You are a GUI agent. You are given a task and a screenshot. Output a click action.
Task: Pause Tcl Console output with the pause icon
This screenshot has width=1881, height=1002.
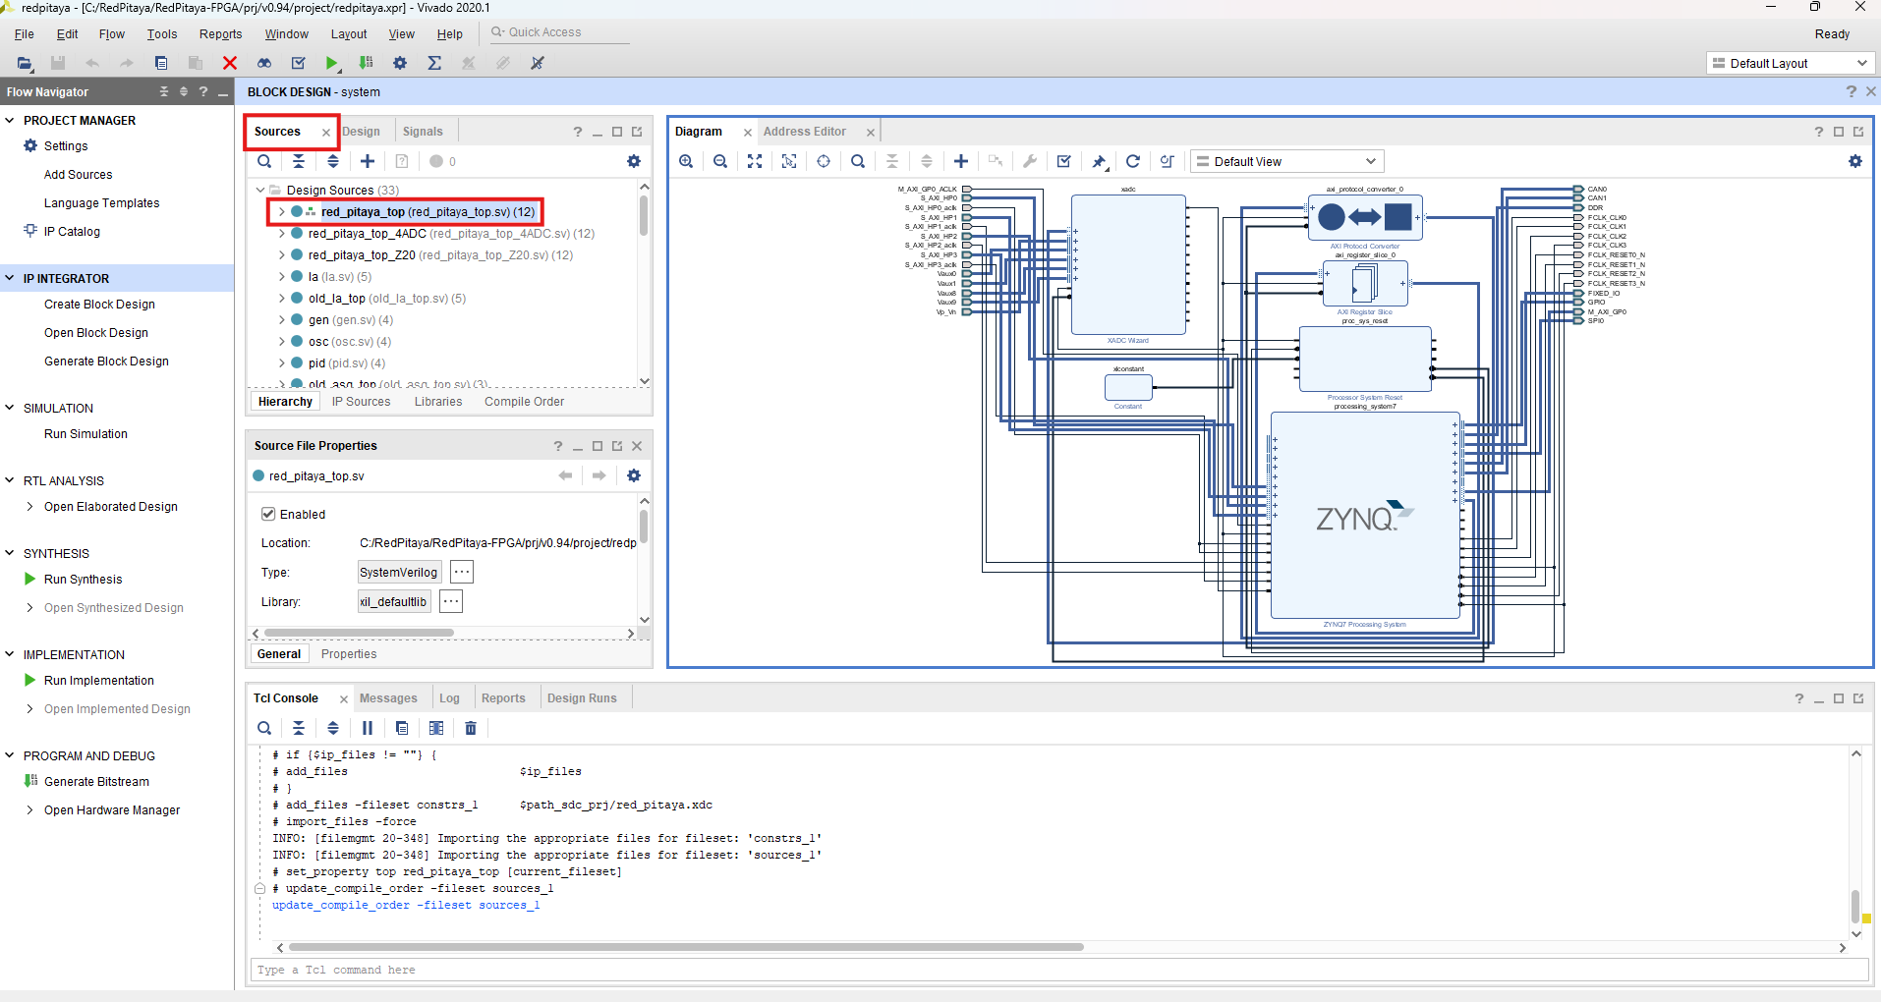tap(368, 728)
